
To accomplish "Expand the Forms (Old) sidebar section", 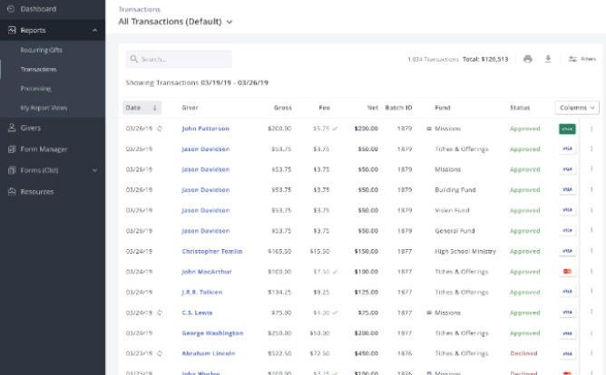I will (x=94, y=170).
